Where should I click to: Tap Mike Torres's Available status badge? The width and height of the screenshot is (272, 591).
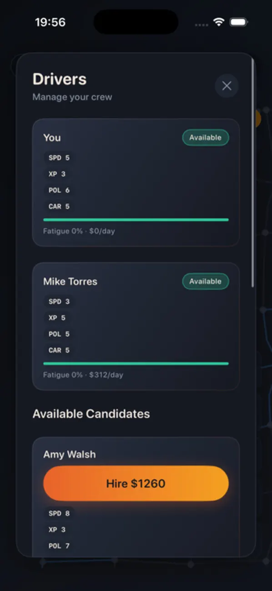click(x=206, y=281)
